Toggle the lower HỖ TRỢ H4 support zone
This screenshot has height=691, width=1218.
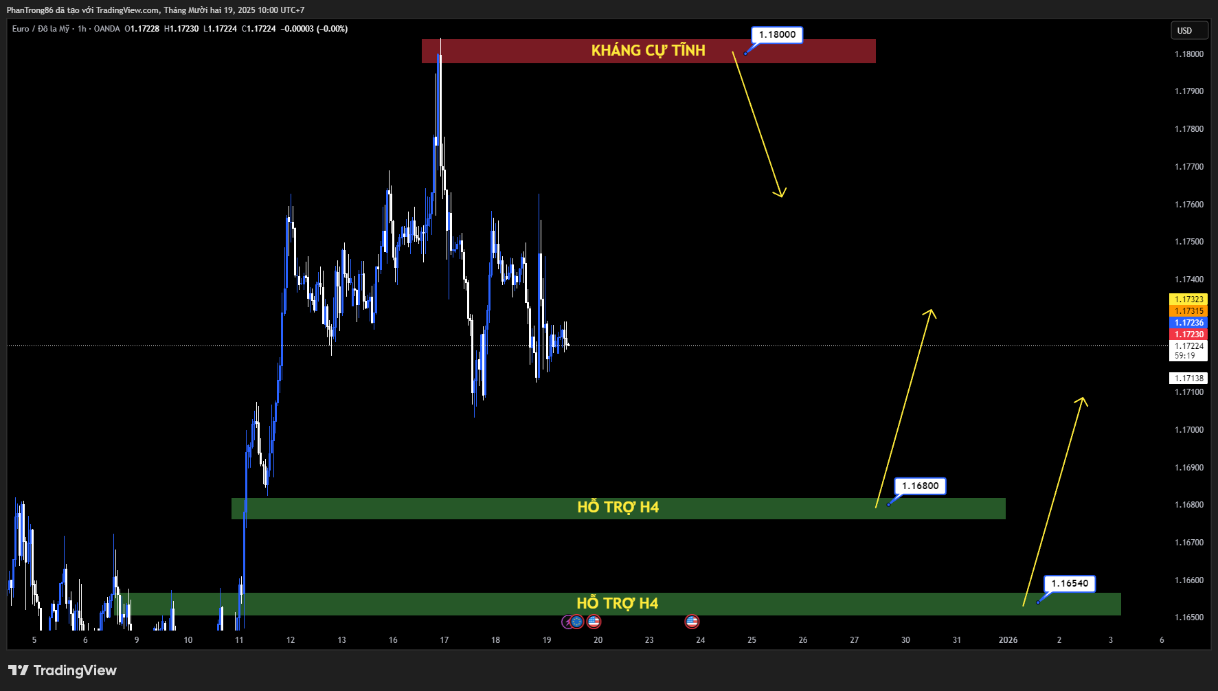point(618,603)
